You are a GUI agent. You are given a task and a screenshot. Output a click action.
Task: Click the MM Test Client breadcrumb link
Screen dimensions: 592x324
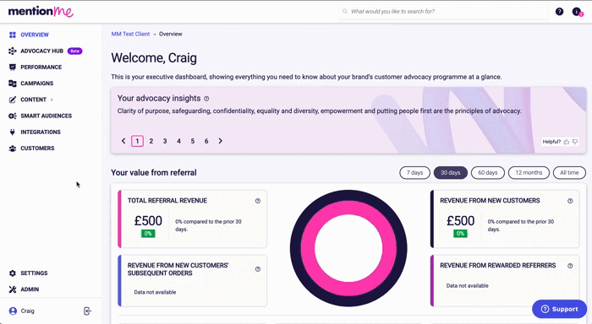[x=130, y=34]
